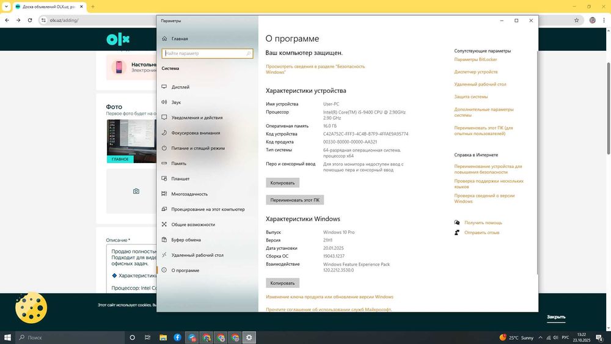Viewport: 611px width, 344px height.
Task: Open the Дисплей settings page
Action: tap(176, 87)
